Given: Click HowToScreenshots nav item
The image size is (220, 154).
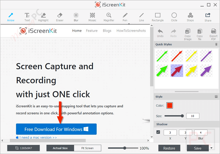Looking at the screenshot, I should click(131, 31).
